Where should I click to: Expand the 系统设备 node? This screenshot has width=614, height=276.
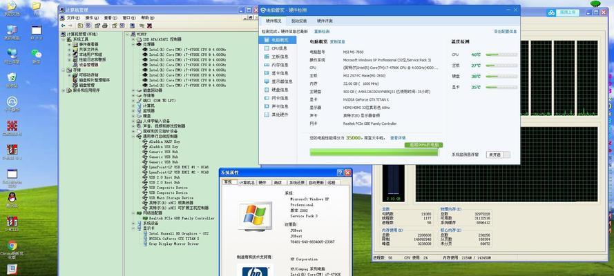[133, 224]
